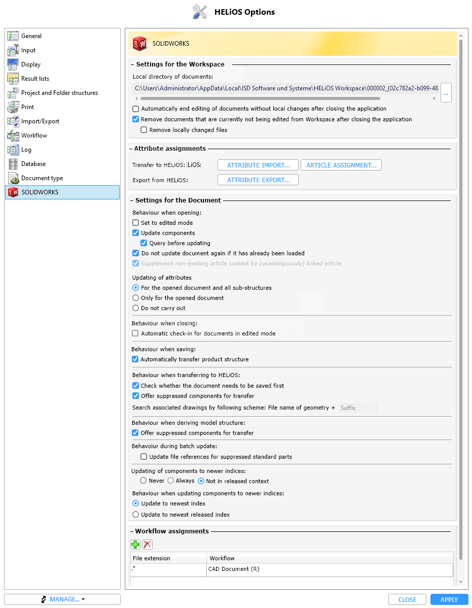Click the Log icon in sidebar

pos(13,150)
